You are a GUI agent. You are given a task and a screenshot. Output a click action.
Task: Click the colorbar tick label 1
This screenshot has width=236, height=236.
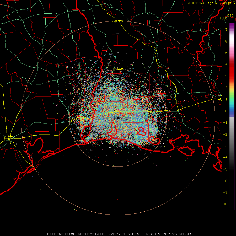click(x=226, y=99)
